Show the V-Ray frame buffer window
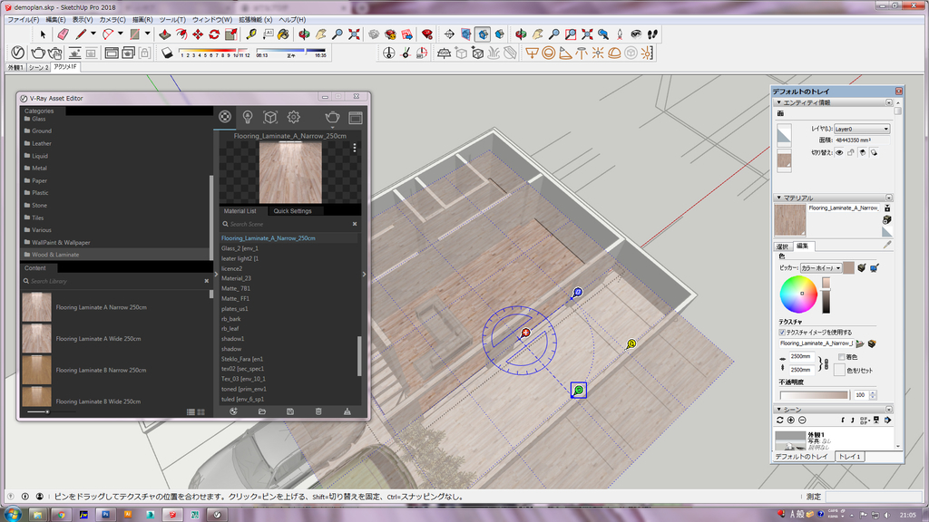This screenshot has height=522, width=929. [356, 117]
